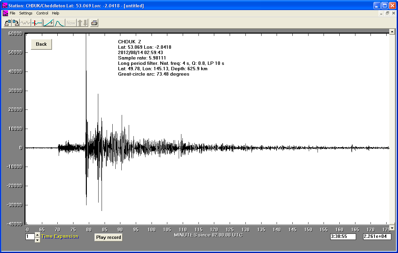Click the 2.261e+04 amplitude readout field
Screen dimensions: 398x253
pos(377,237)
